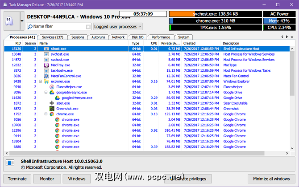299x187 pixels.
Task: Click the Google Drive icon for PID 8096
Action: click(52, 93)
